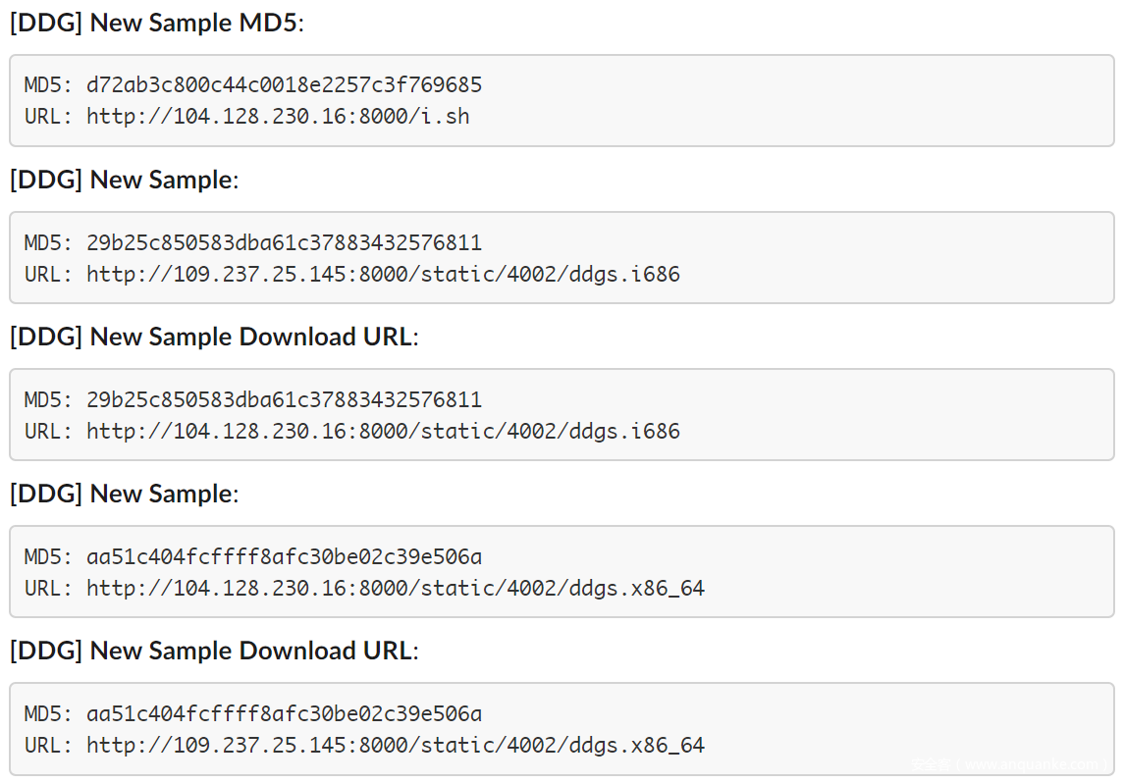
Task: Click "New Sample" heading above the 104.128.230.16 x86_64 block
Action: [125, 494]
